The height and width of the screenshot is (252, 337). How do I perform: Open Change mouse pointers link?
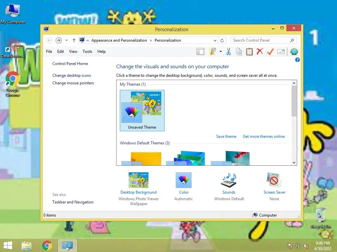pyautogui.click(x=73, y=83)
